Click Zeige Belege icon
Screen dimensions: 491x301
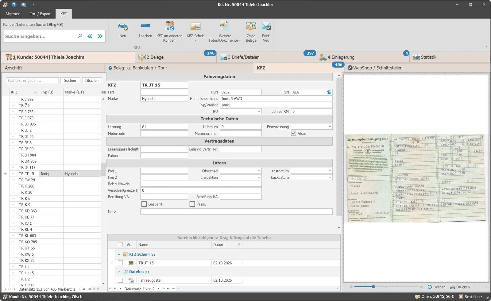[251, 26]
